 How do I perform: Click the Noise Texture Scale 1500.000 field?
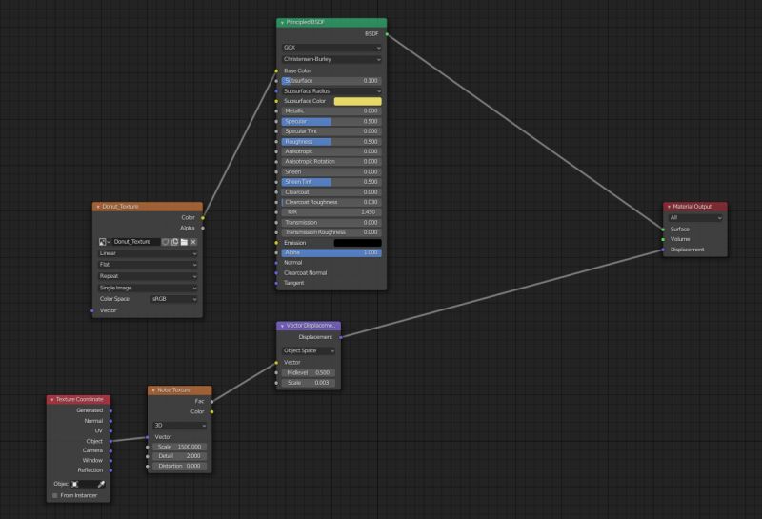[x=180, y=447]
